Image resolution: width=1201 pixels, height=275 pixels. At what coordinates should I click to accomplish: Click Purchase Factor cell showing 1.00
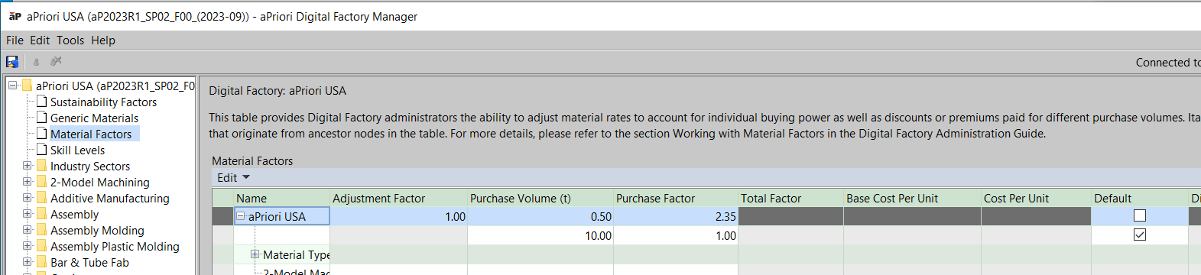tap(676, 235)
